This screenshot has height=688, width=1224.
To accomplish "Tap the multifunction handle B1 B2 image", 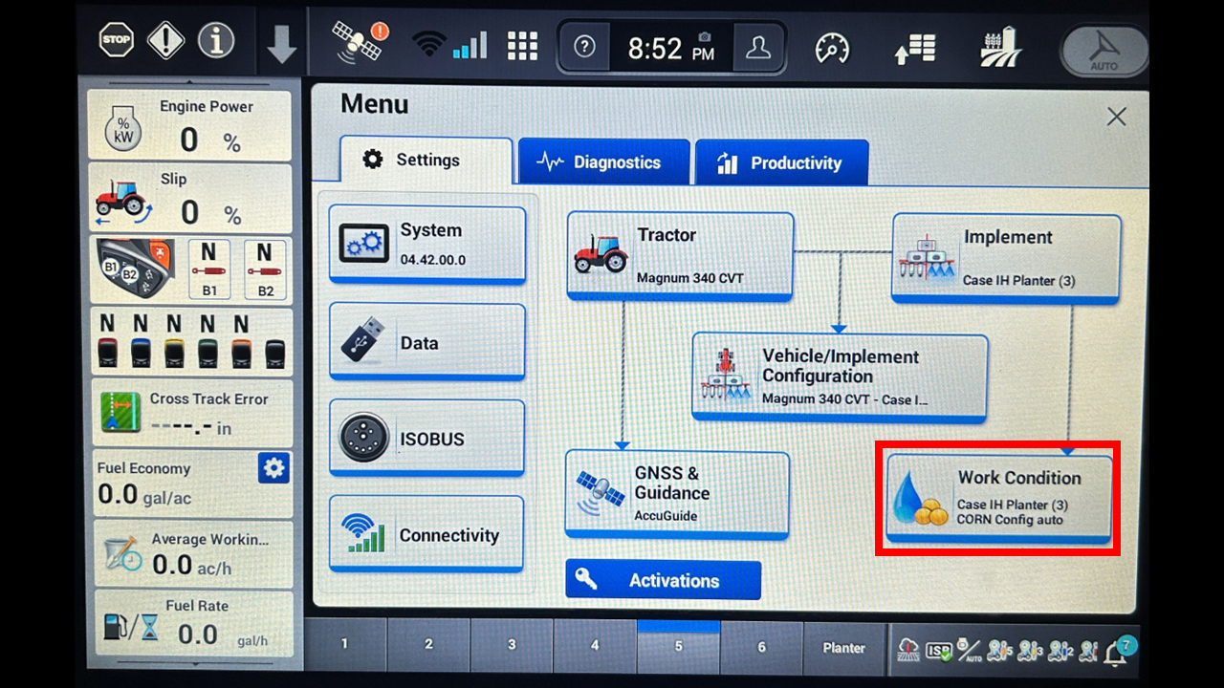I will [135, 269].
